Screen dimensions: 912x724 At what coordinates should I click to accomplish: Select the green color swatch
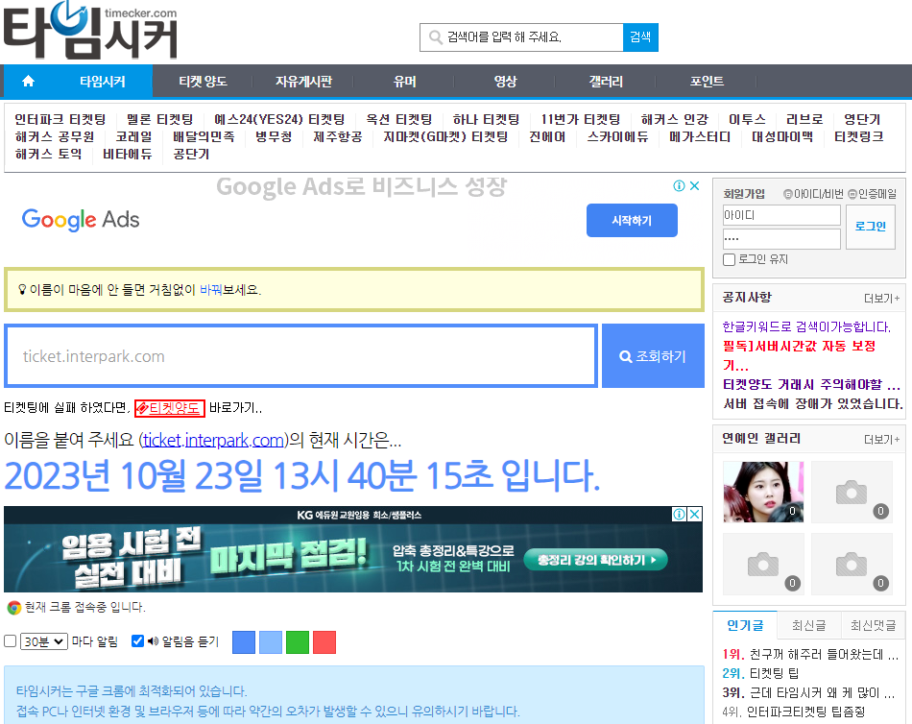[x=298, y=642]
